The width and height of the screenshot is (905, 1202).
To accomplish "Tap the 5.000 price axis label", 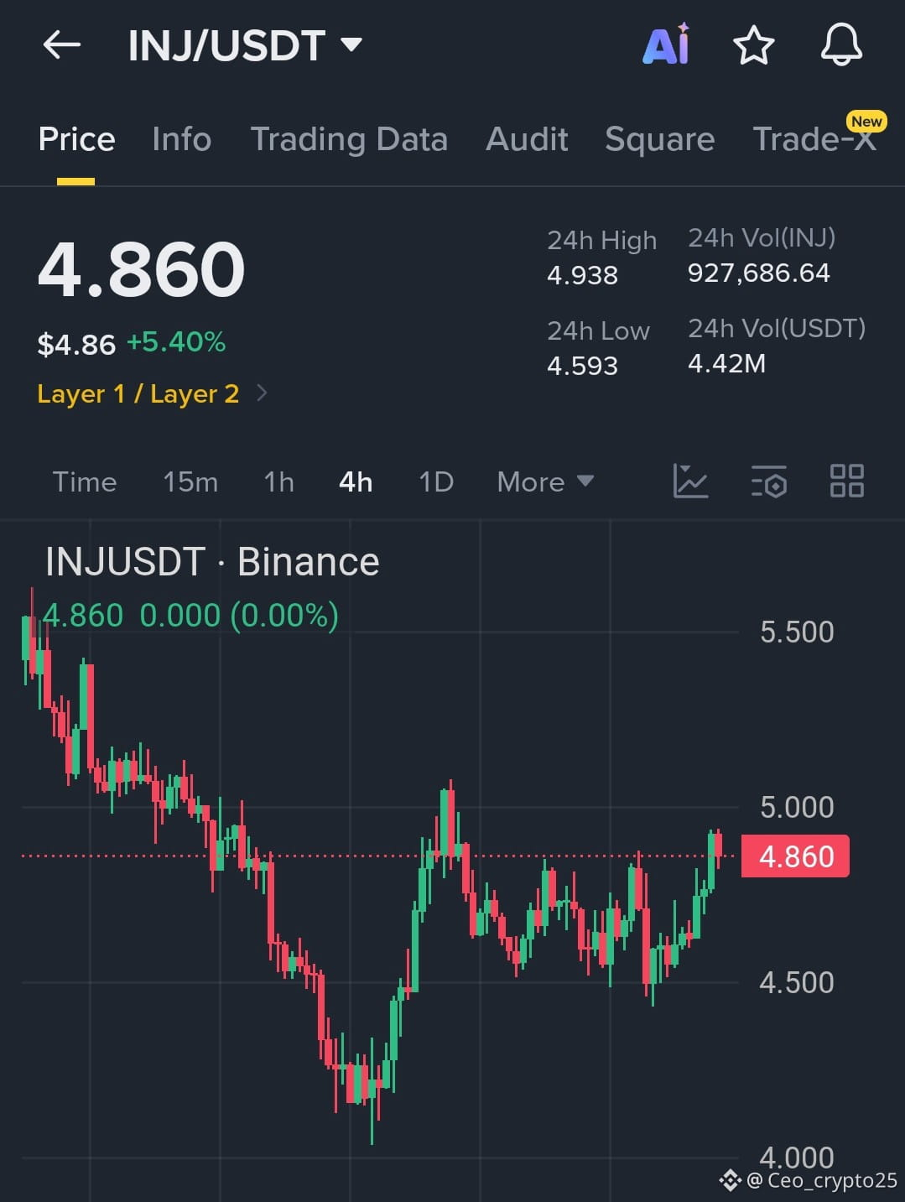I will click(x=797, y=807).
